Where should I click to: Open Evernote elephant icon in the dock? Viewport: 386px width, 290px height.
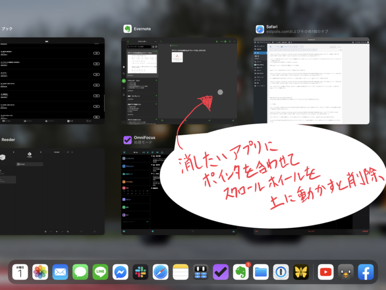pos(241,272)
